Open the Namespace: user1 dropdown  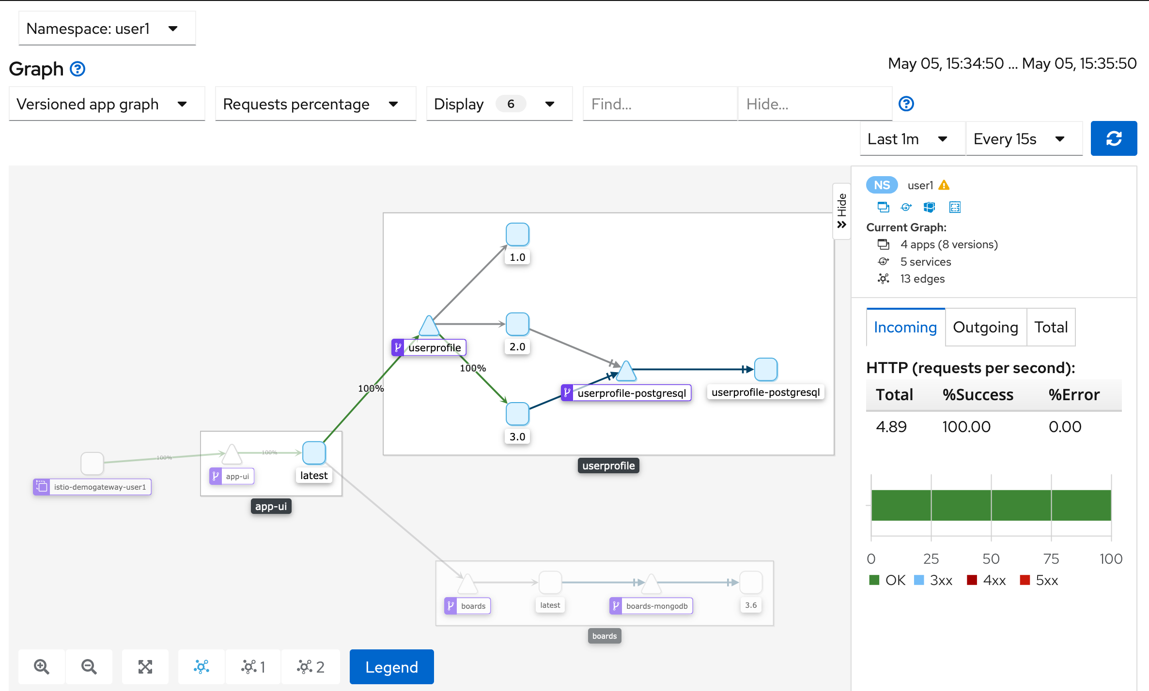click(107, 29)
